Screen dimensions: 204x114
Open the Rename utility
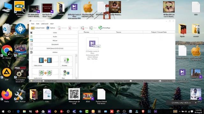pos(66,61)
